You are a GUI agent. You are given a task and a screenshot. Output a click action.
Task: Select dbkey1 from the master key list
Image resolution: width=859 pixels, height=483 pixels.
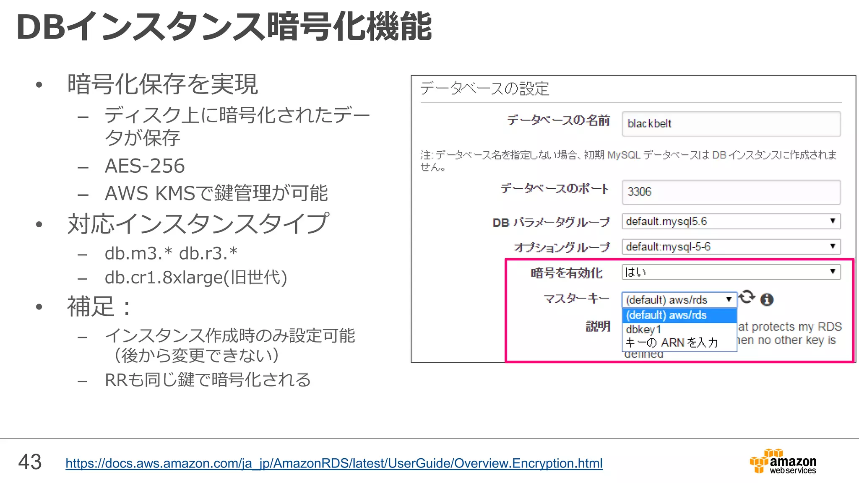(x=644, y=330)
